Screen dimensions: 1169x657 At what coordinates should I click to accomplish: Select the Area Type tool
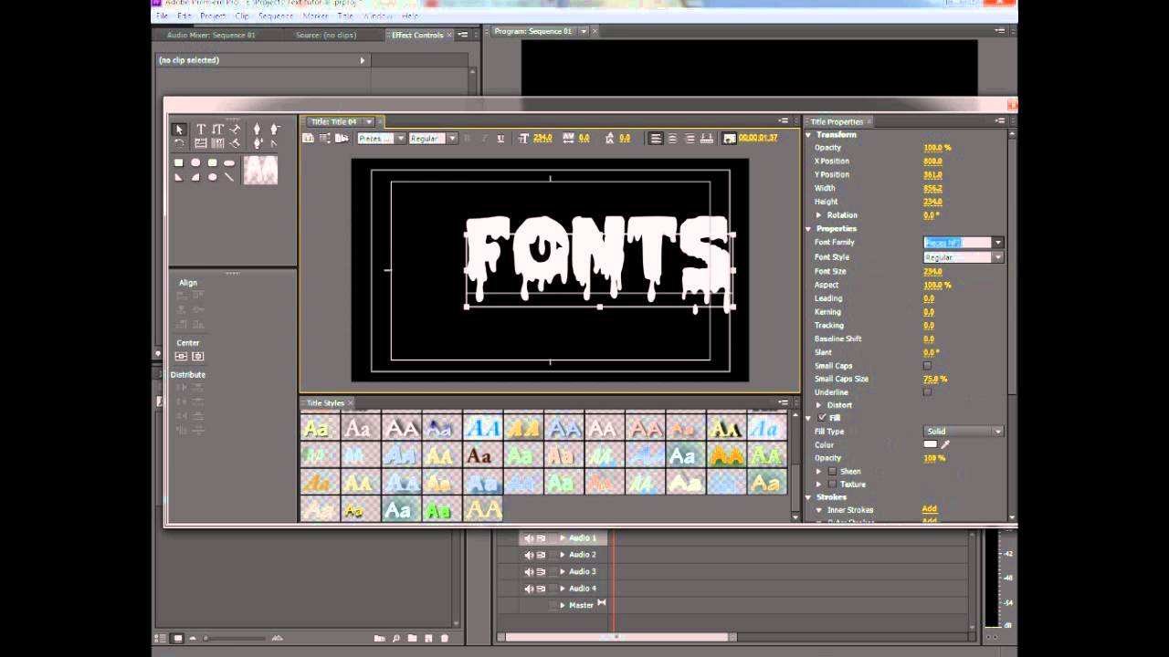201,143
